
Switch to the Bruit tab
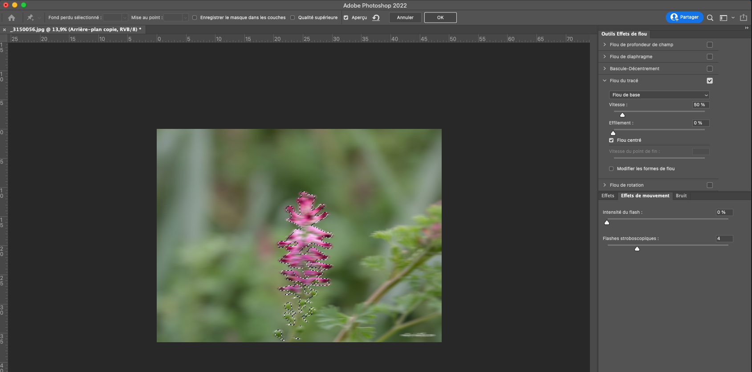coord(681,196)
